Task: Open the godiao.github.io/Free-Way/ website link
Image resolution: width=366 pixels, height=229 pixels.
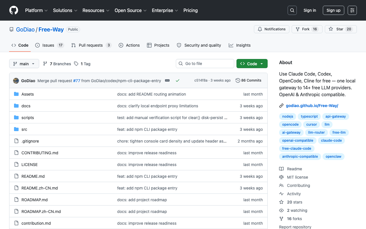Action: pyautogui.click(x=312, y=106)
